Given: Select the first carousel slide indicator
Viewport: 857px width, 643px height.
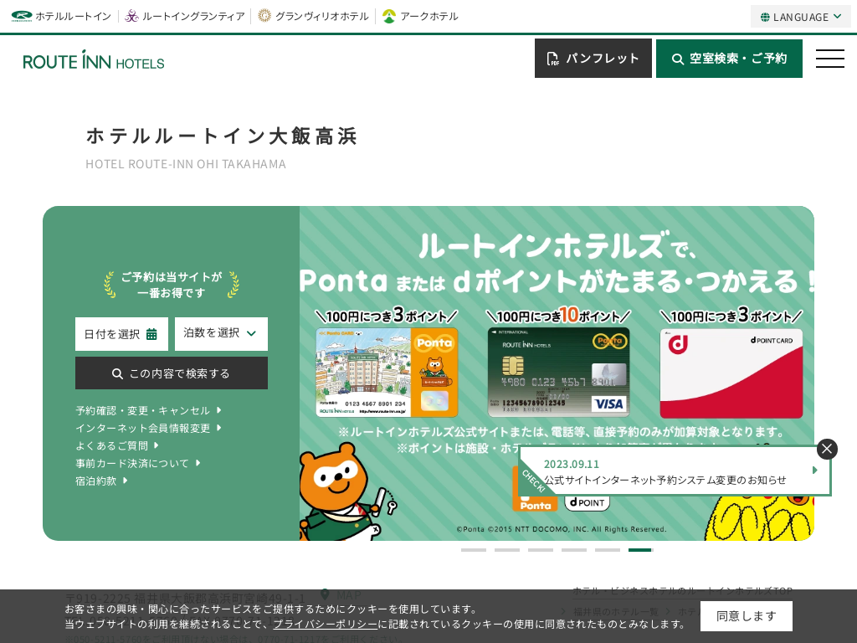Looking at the screenshot, I should point(474,550).
